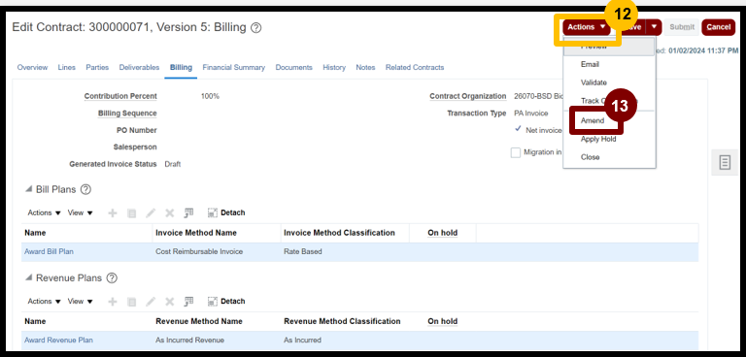The image size is (746, 357).
Task: Click the help icon next to Revenue Plans
Action: coord(112,278)
